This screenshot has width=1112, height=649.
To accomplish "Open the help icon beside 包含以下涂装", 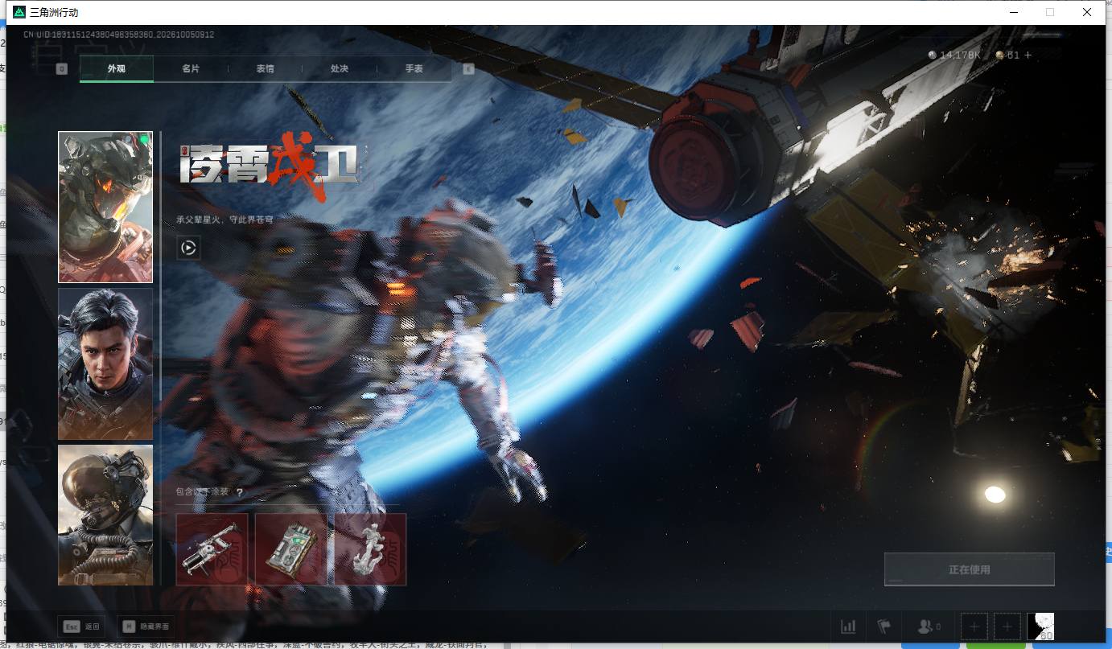I will [x=239, y=492].
